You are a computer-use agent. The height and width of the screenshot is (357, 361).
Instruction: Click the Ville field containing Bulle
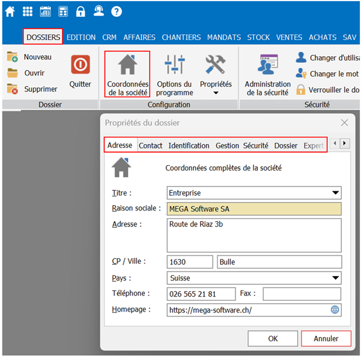point(279,262)
